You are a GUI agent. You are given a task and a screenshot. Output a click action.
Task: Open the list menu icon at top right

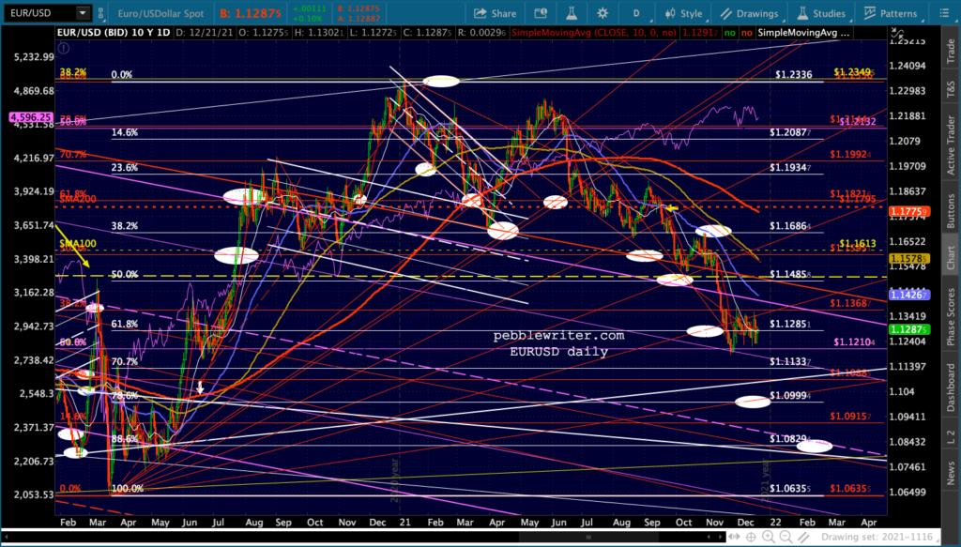pyautogui.click(x=944, y=13)
